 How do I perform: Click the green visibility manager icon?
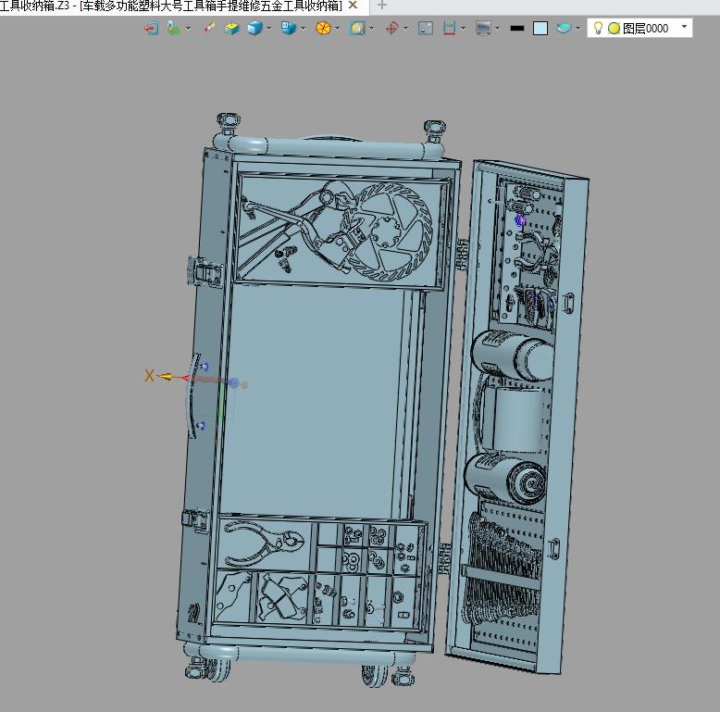(x=173, y=29)
